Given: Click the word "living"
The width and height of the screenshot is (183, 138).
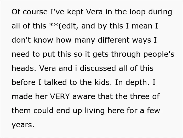Looking at the screenshot, I should pos(95,111).
